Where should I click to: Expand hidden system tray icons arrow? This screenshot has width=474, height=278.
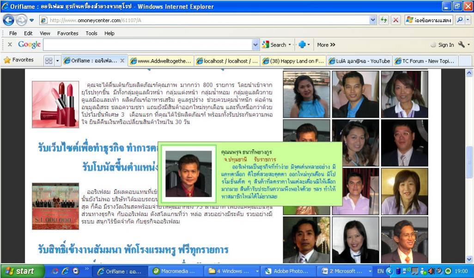pos(390,271)
